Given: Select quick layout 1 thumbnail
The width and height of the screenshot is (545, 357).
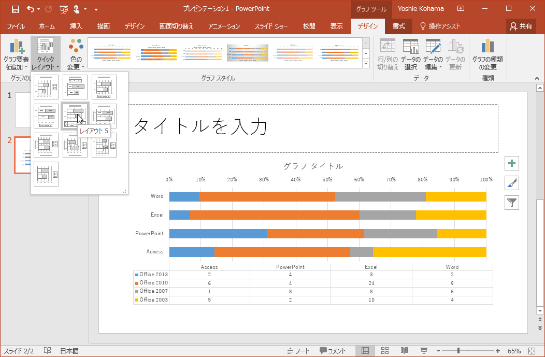Looking at the screenshot, I should pyautogui.click(x=46, y=87).
